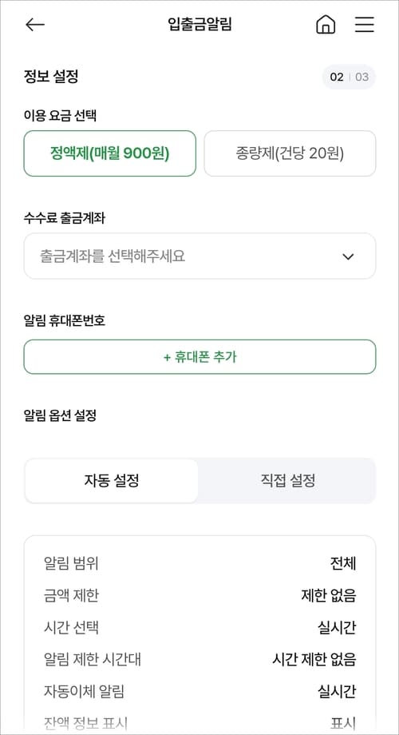Click the 잔액 정보 표시 row
399x735 pixels.
pos(199,723)
